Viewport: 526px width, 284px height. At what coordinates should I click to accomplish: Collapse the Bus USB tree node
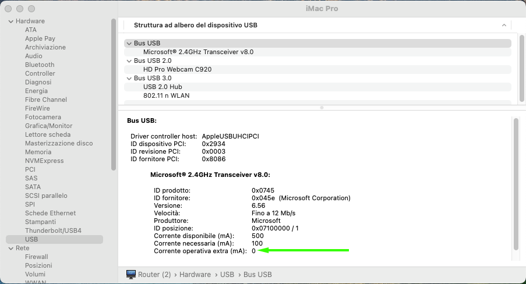pyautogui.click(x=129, y=43)
